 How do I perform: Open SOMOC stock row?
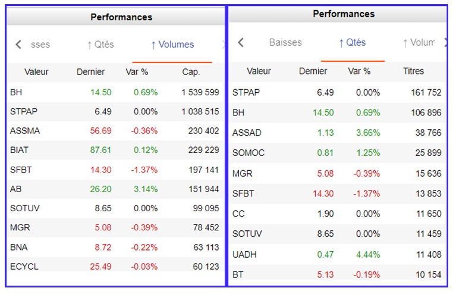coord(248,153)
